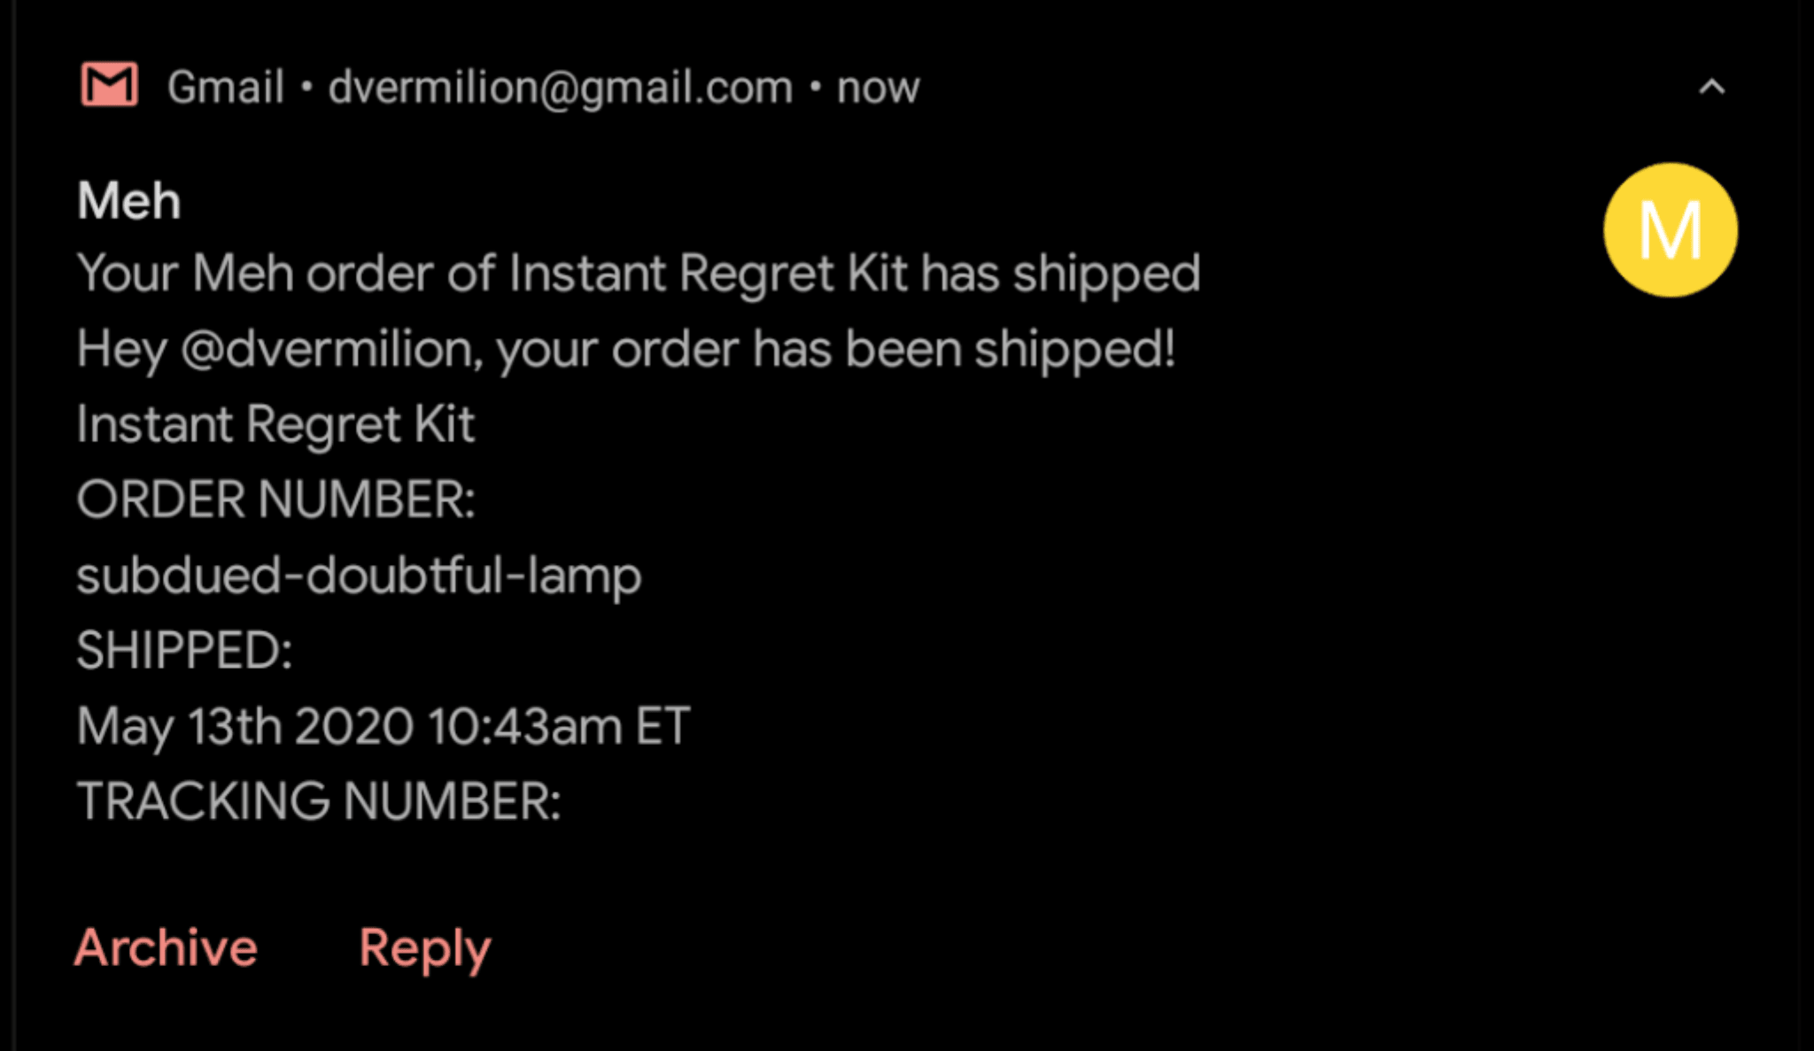Tap the red Gmail envelope icon
The width and height of the screenshot is (1814, 1051).
(x=109, y=85)
